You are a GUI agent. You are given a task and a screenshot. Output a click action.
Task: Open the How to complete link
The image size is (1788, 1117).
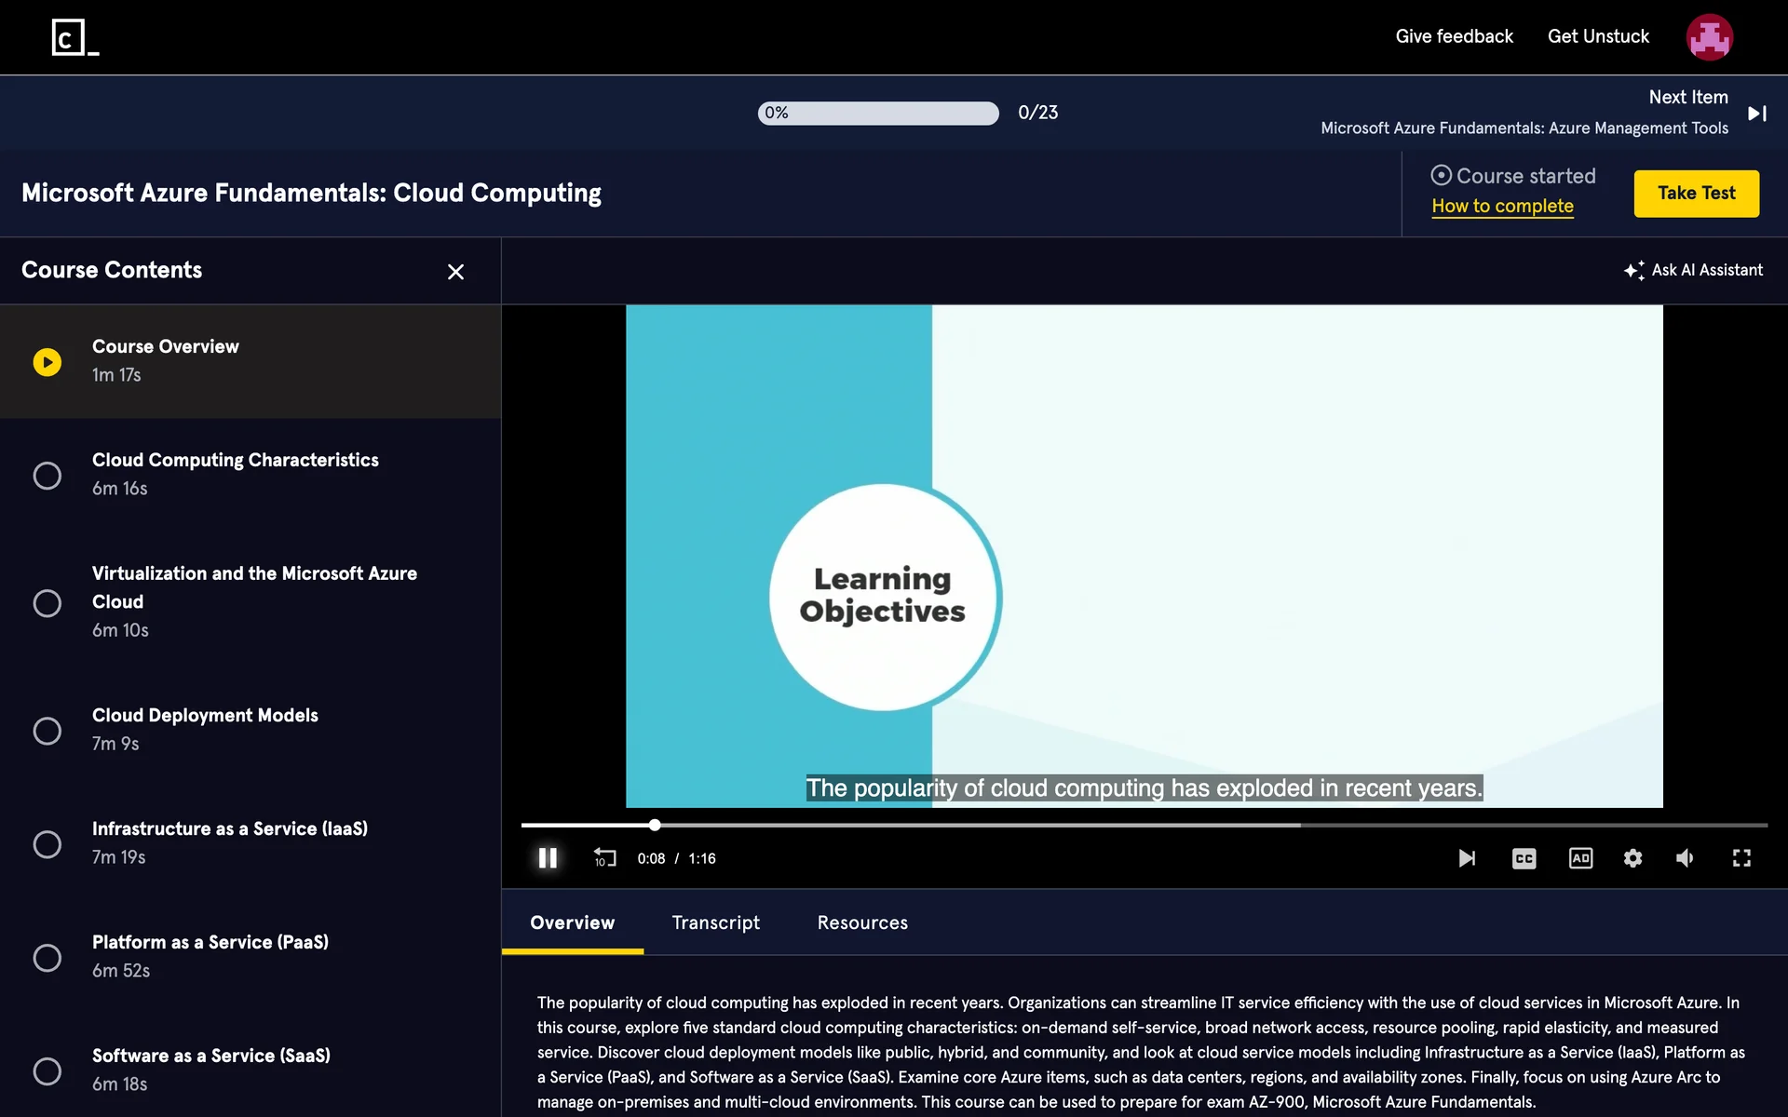pyautogui.click(x=1502, y=207)
